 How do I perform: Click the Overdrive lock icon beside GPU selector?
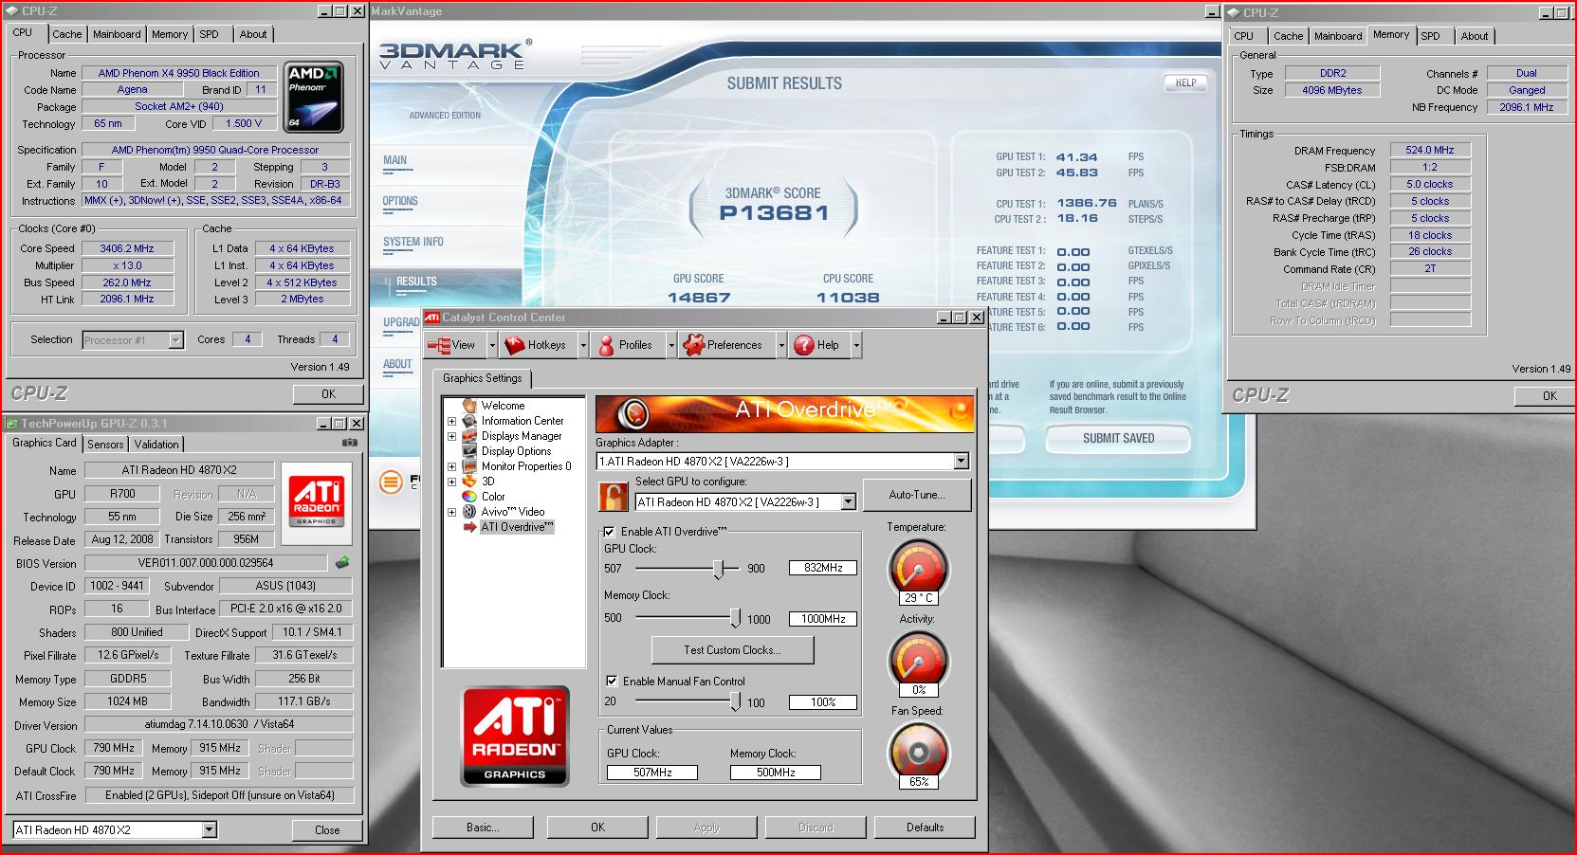click(x=613, y=497)
